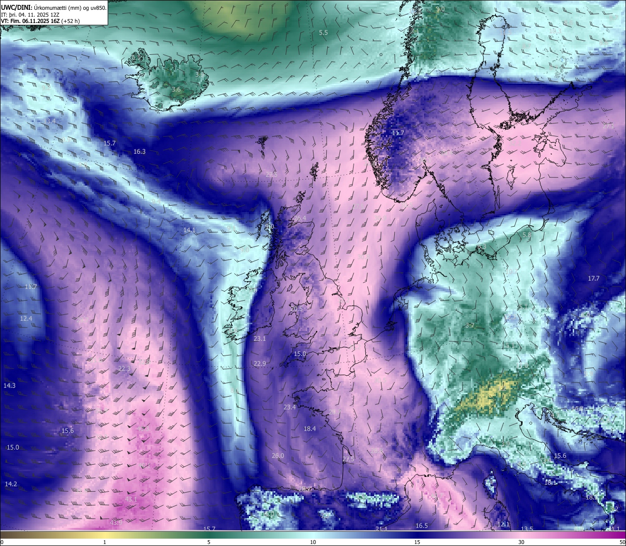Click the 27.5 value on French coast
The image size is (626, 546).
pyautogui.click(x=348, y=459)
